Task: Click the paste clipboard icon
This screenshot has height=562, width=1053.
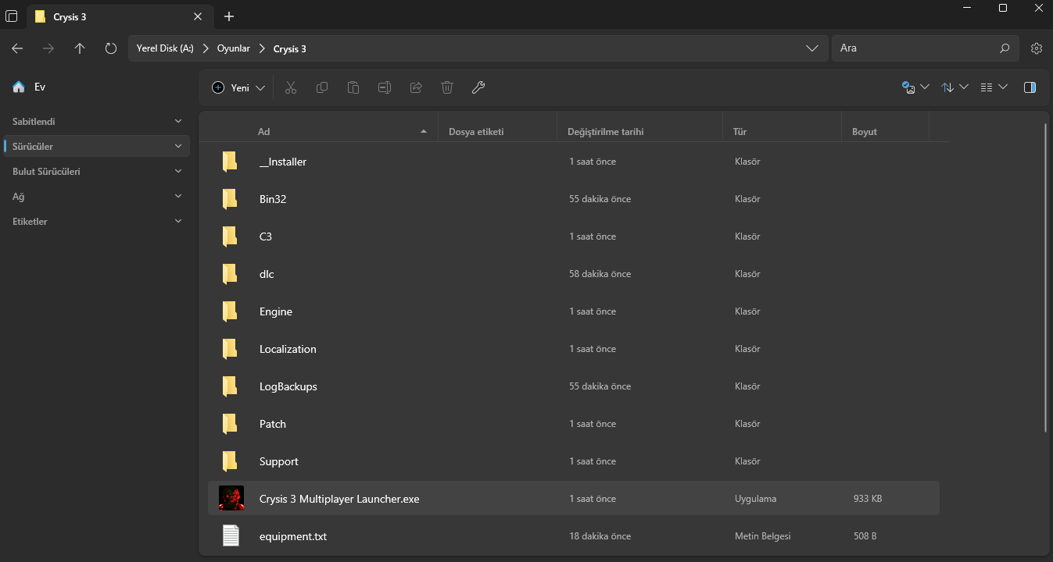Action: click(353, 87)
